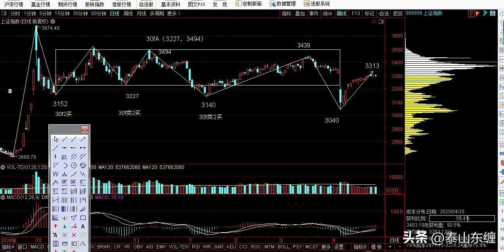Viewport: 504px width, 252px height.
Task: Switch to the 自选股 tab
Action: pyautogui.click(x=146, y=4)
